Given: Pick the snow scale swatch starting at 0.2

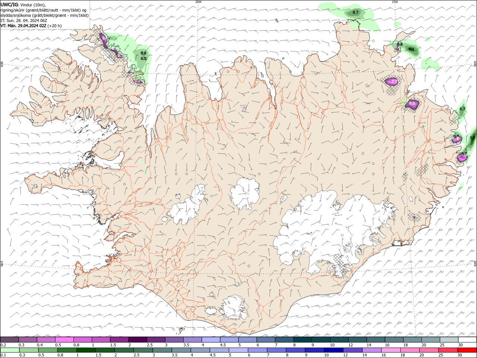Looking at the screenshot, I should tap(10, 340).
